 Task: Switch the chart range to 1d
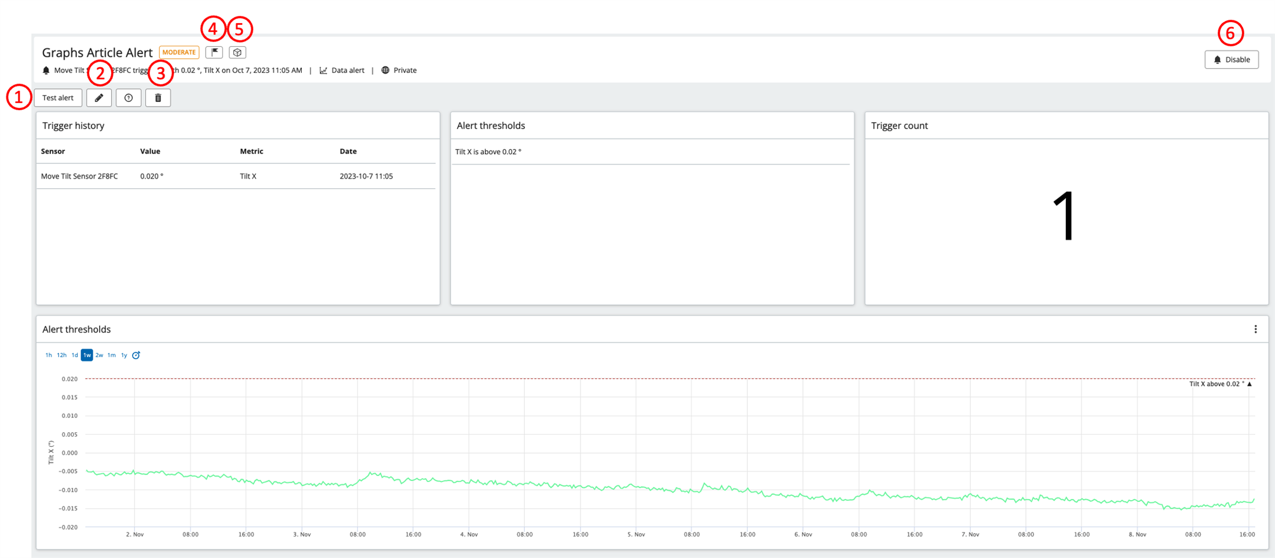[74, 355]
